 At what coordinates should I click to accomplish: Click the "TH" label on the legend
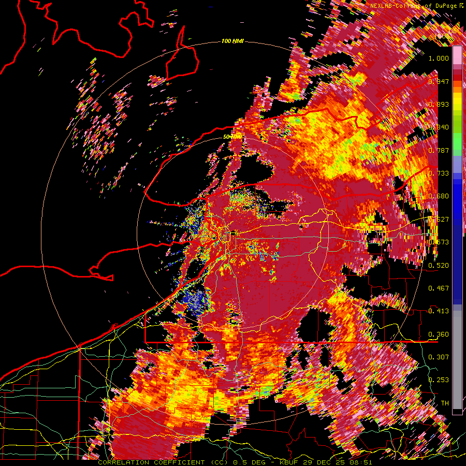[445, 403]
